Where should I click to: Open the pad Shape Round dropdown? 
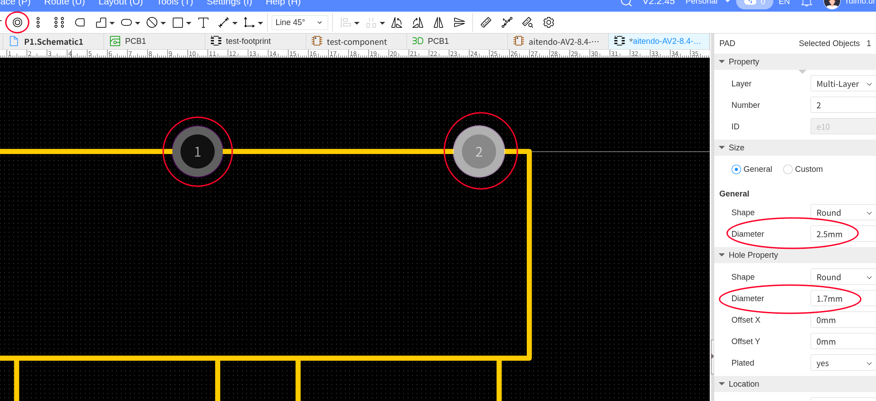click(843, 213)
